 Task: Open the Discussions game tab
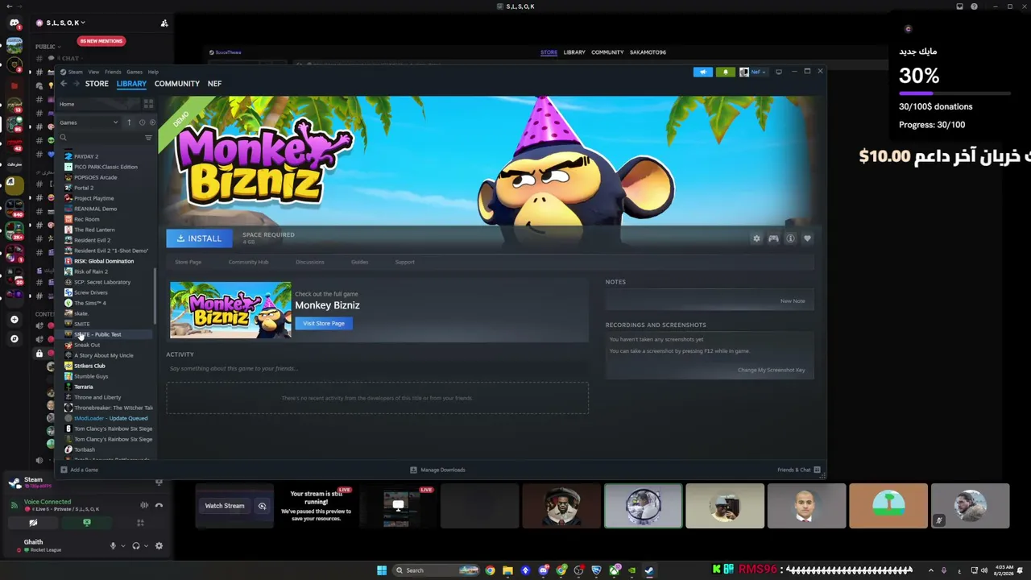310,262
